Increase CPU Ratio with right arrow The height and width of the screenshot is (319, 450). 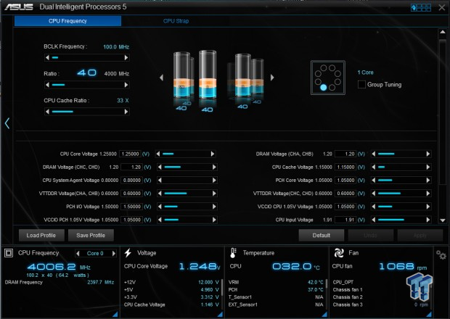pos(126,85)
